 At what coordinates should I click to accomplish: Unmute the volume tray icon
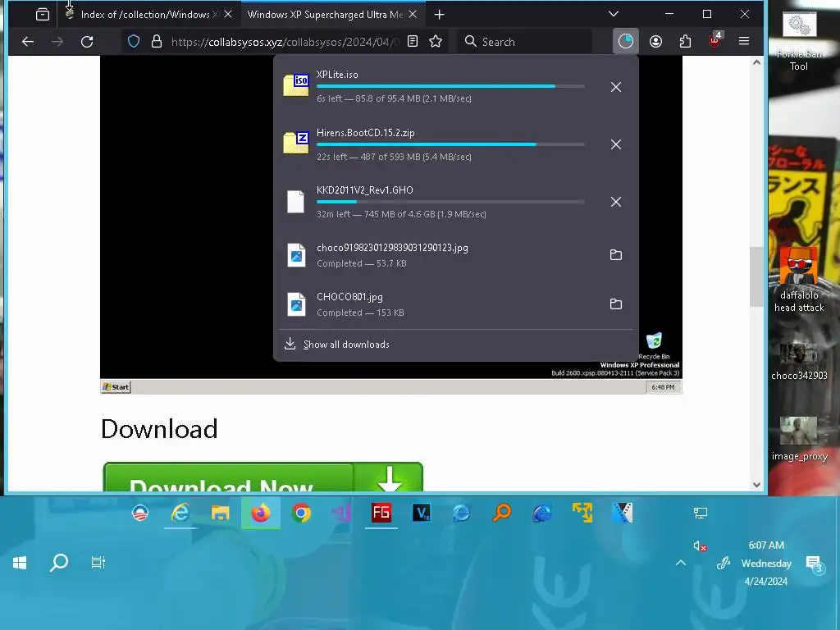coord(700,546)
